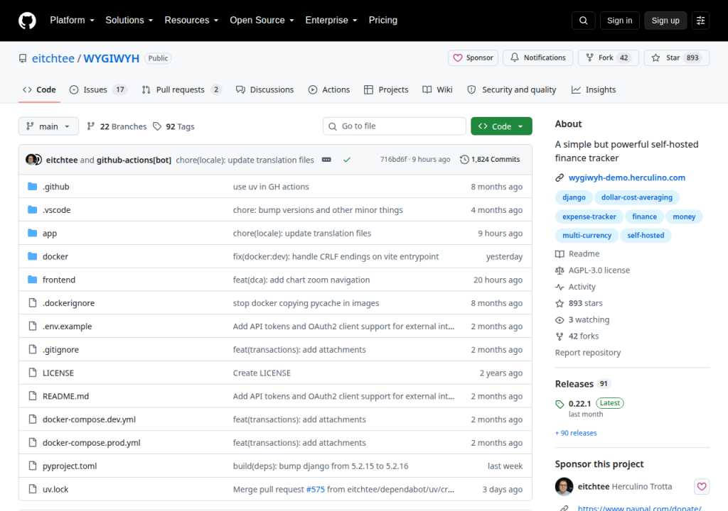Click the Sign in button
The height and width of the screenshot is (511, 728).
tap(619, 21)
